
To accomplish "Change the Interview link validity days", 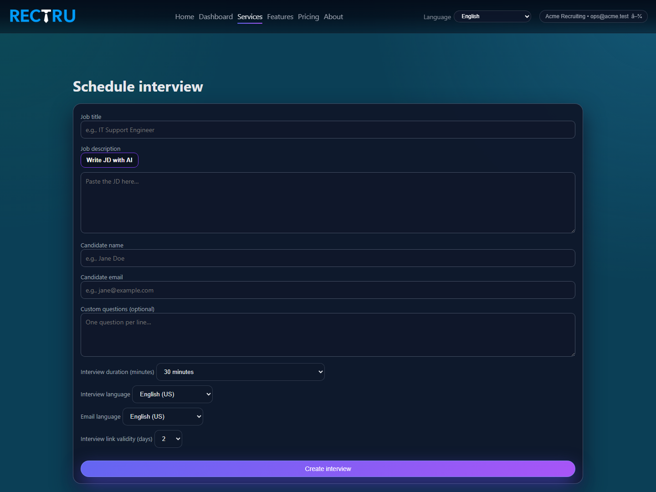I will click(168, 439).
